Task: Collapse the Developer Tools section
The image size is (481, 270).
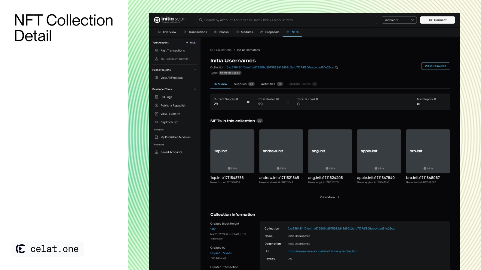Action: point(195,89)
